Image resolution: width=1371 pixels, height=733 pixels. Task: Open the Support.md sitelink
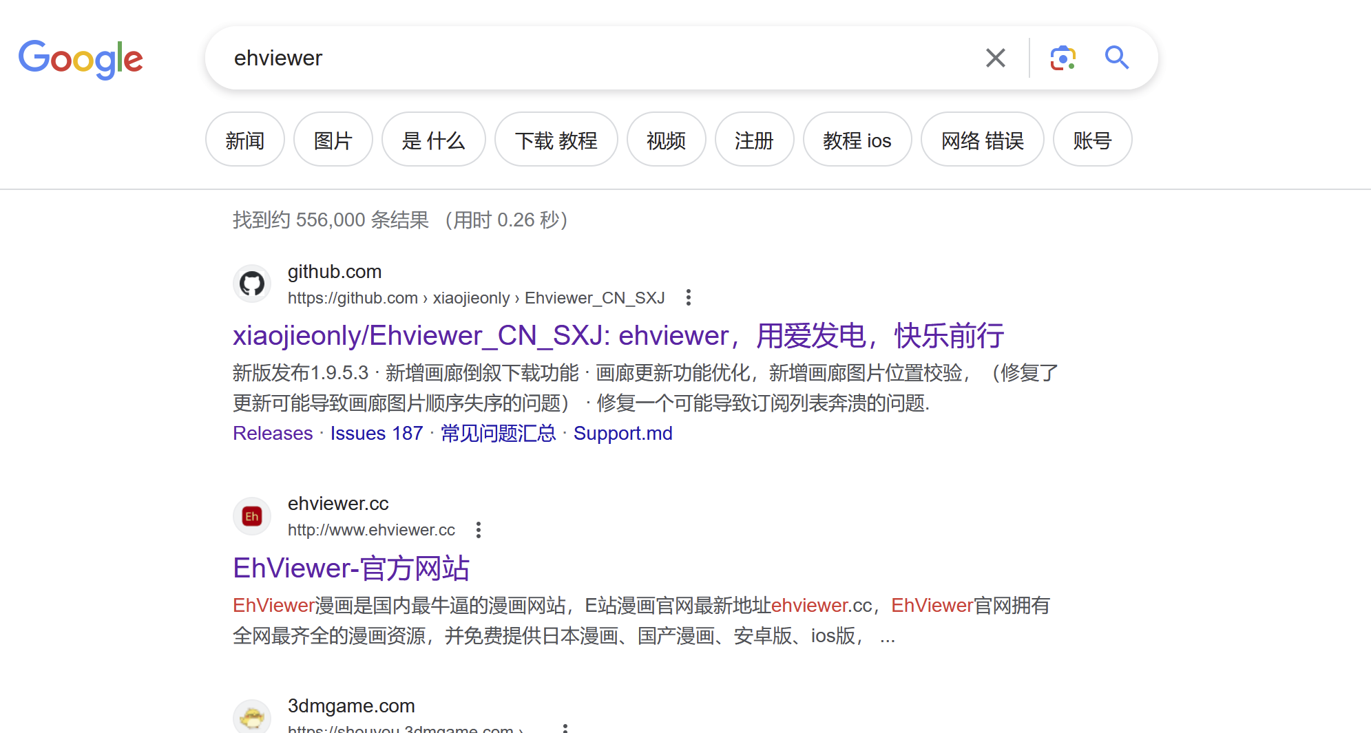click(x=622, y=433)
